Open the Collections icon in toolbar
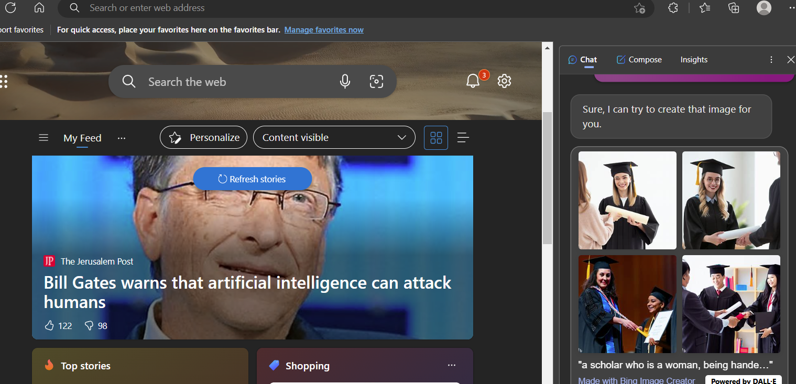Viewport: 796px width, 384px height. point(734,8)
